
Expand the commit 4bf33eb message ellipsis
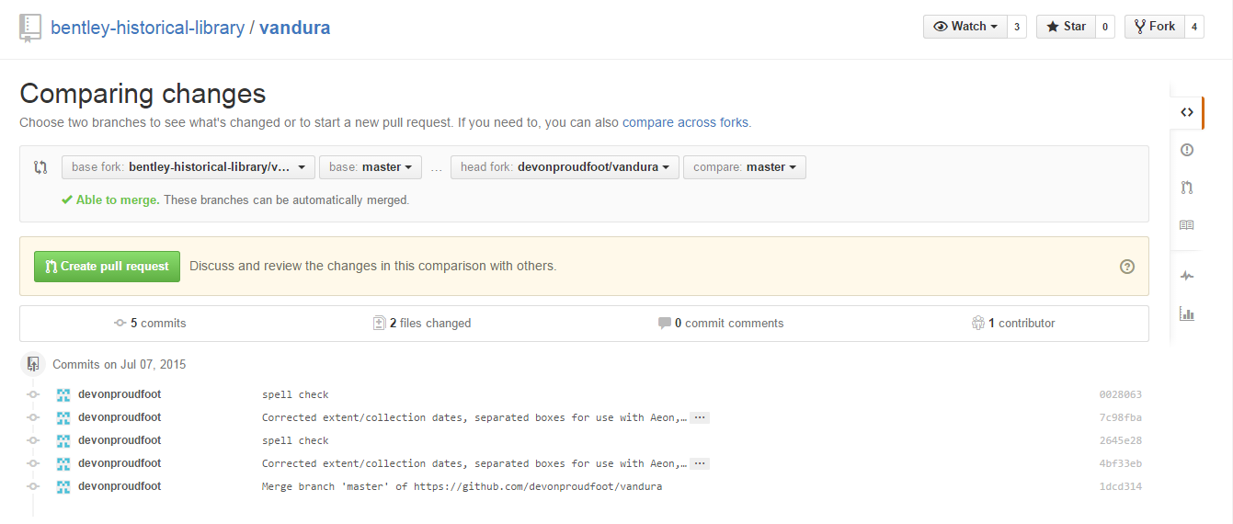(x=700, y=463)
